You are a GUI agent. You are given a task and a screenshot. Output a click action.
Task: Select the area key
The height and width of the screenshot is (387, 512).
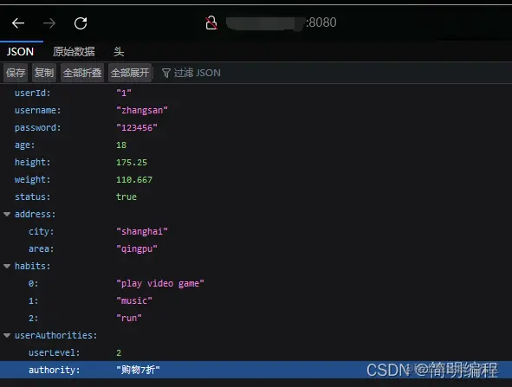41,248
